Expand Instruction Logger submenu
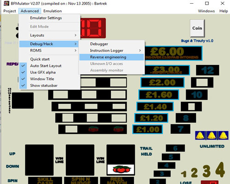 click(x=112, y=51)
